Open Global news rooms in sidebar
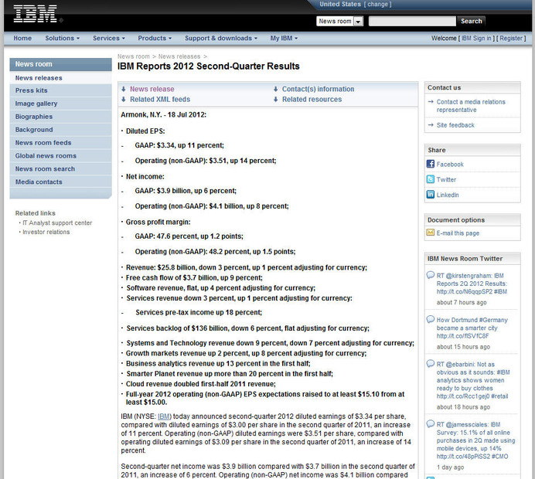The width and height of the screenshot is (535, 479). [x=61, y=156]
